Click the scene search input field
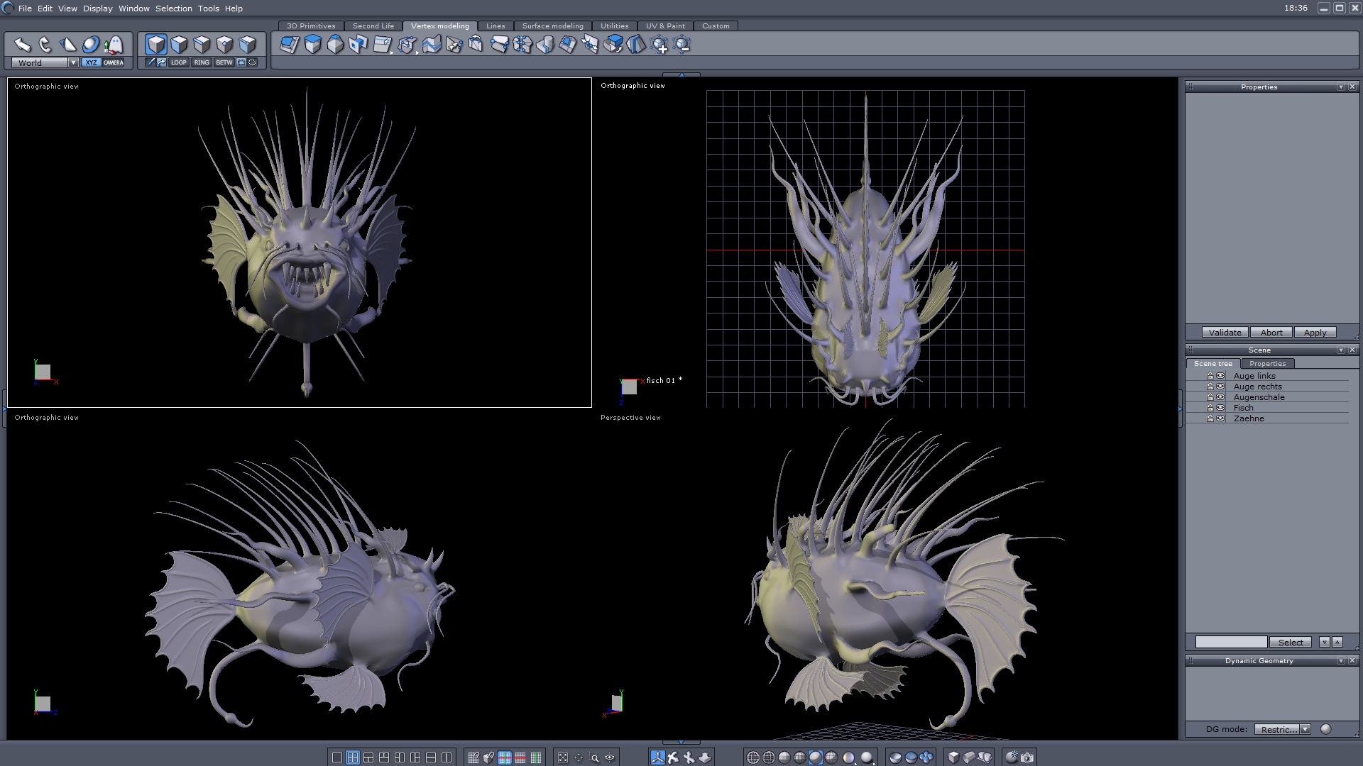Viewport: 1363px width, 766px height. click(x=1231, y=642)
